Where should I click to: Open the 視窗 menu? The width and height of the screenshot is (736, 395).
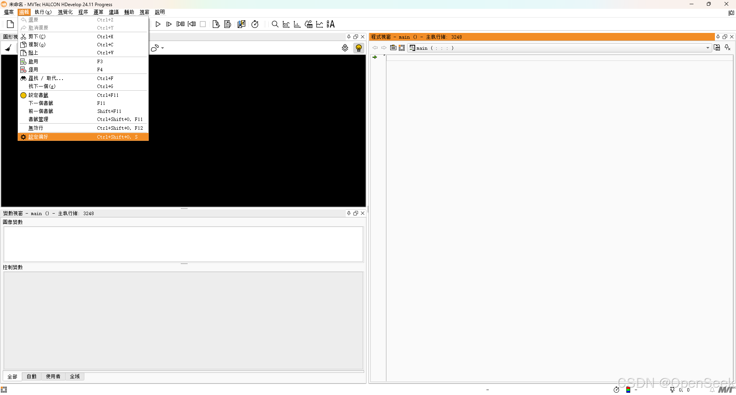click(x=145, y=12)
